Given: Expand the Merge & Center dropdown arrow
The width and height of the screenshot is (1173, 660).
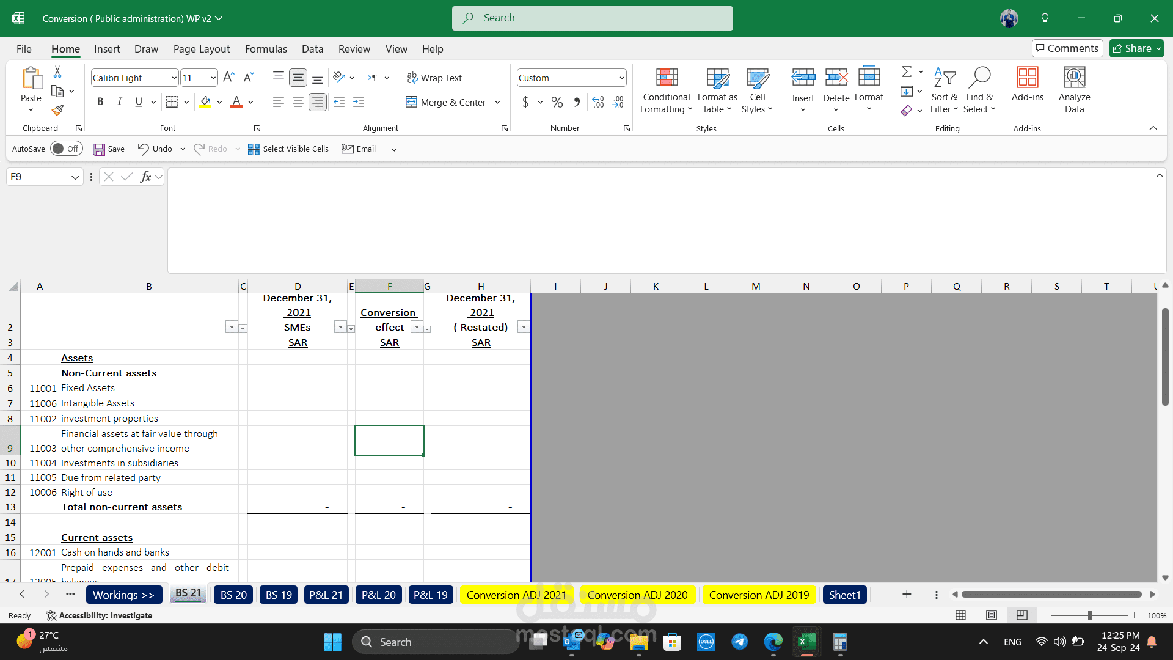Looking at the screenshot, I should [497, 102].
